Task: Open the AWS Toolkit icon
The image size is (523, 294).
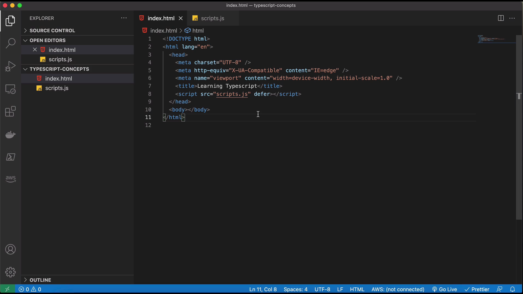Action: click(10, 179)
